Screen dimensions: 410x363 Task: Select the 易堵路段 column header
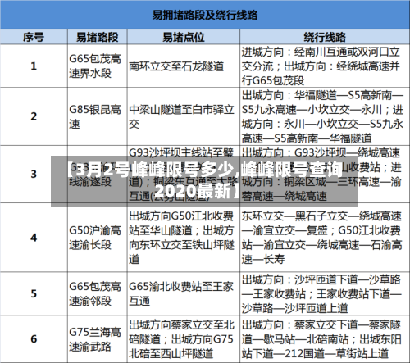click(97, 37)
